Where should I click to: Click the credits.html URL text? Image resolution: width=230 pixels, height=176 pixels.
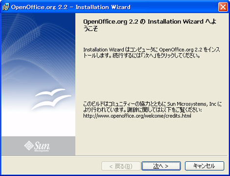pos(137,116)
